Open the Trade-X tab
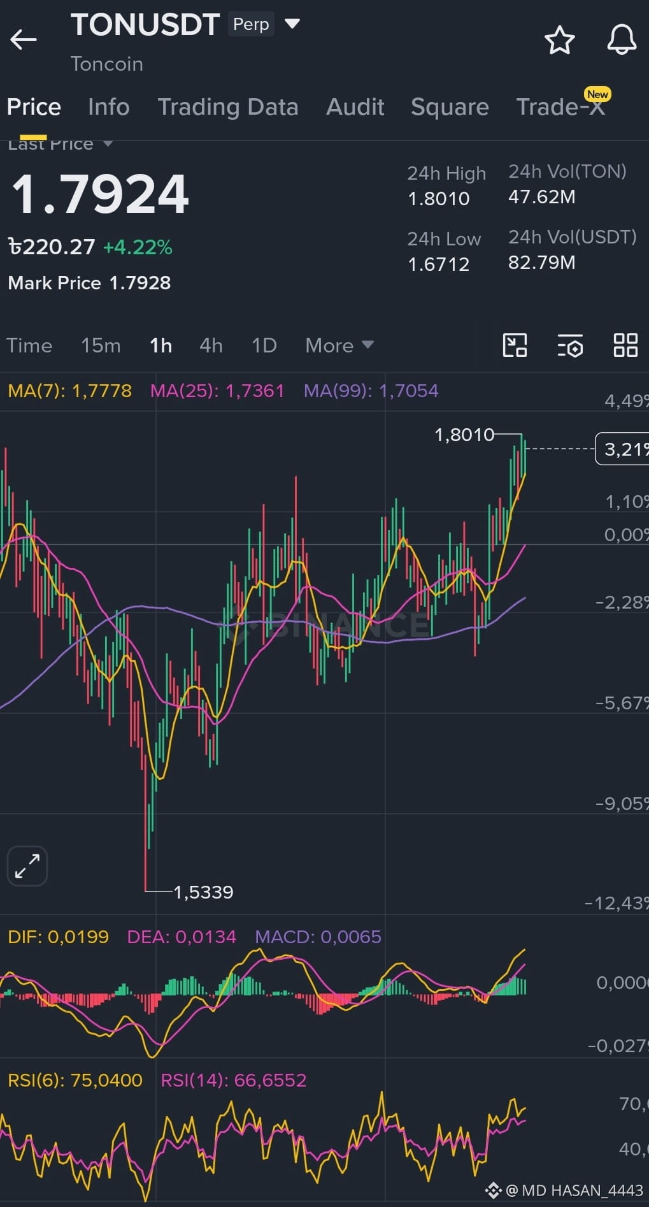Viewport: 649px width, 1207px height. [560, 106]
